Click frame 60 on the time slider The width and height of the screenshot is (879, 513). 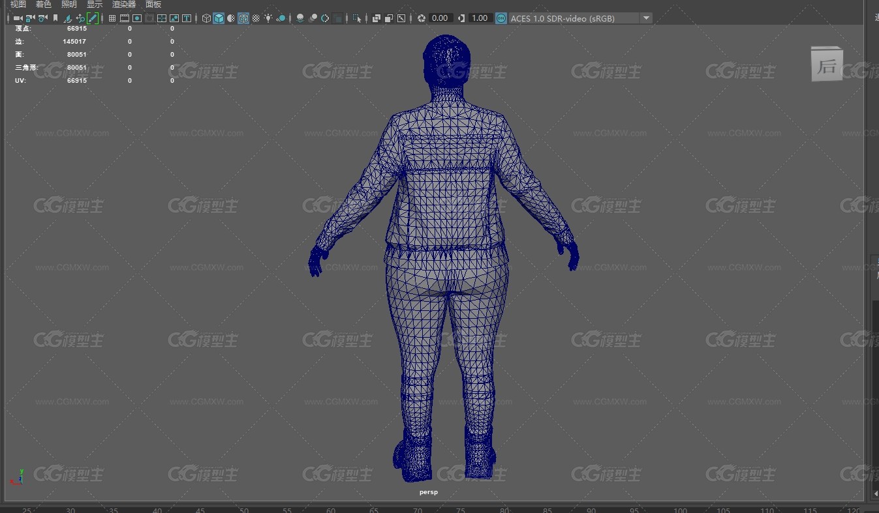pos(331,510)
